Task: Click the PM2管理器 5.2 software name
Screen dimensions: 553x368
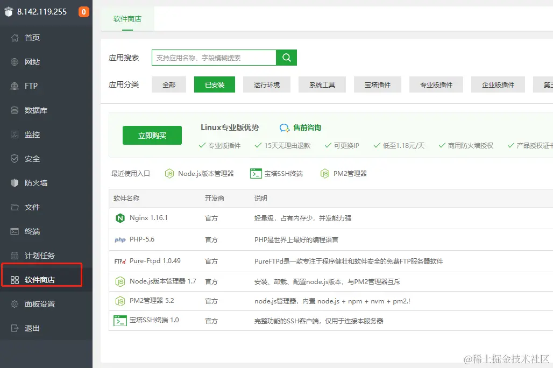Action: click(x=152, y=301)
